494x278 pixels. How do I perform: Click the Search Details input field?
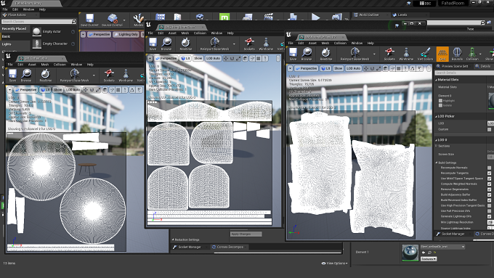pos(463,73)
